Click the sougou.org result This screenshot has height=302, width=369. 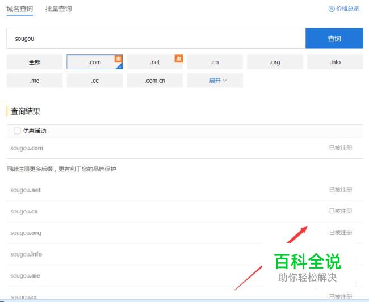(26, 233)
